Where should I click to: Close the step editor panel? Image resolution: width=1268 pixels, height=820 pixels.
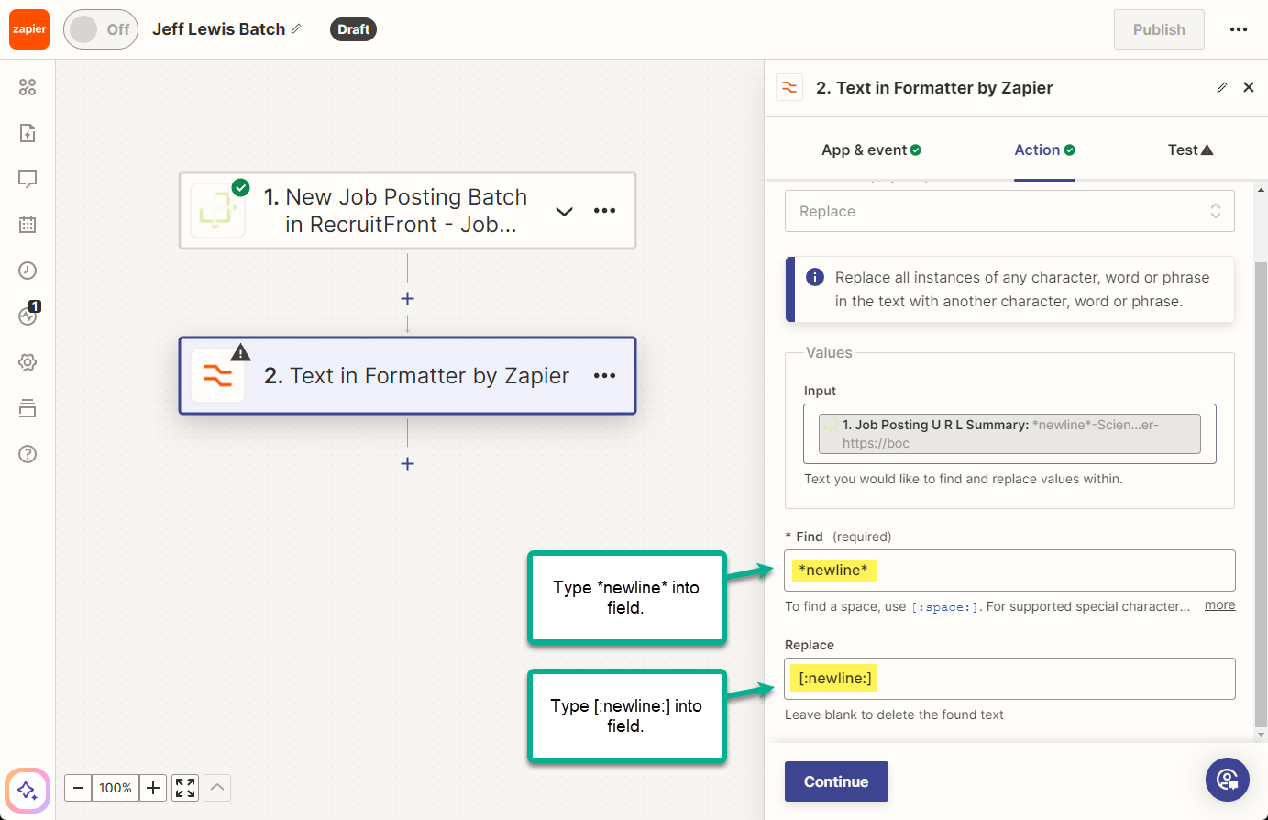[1249, 87]
